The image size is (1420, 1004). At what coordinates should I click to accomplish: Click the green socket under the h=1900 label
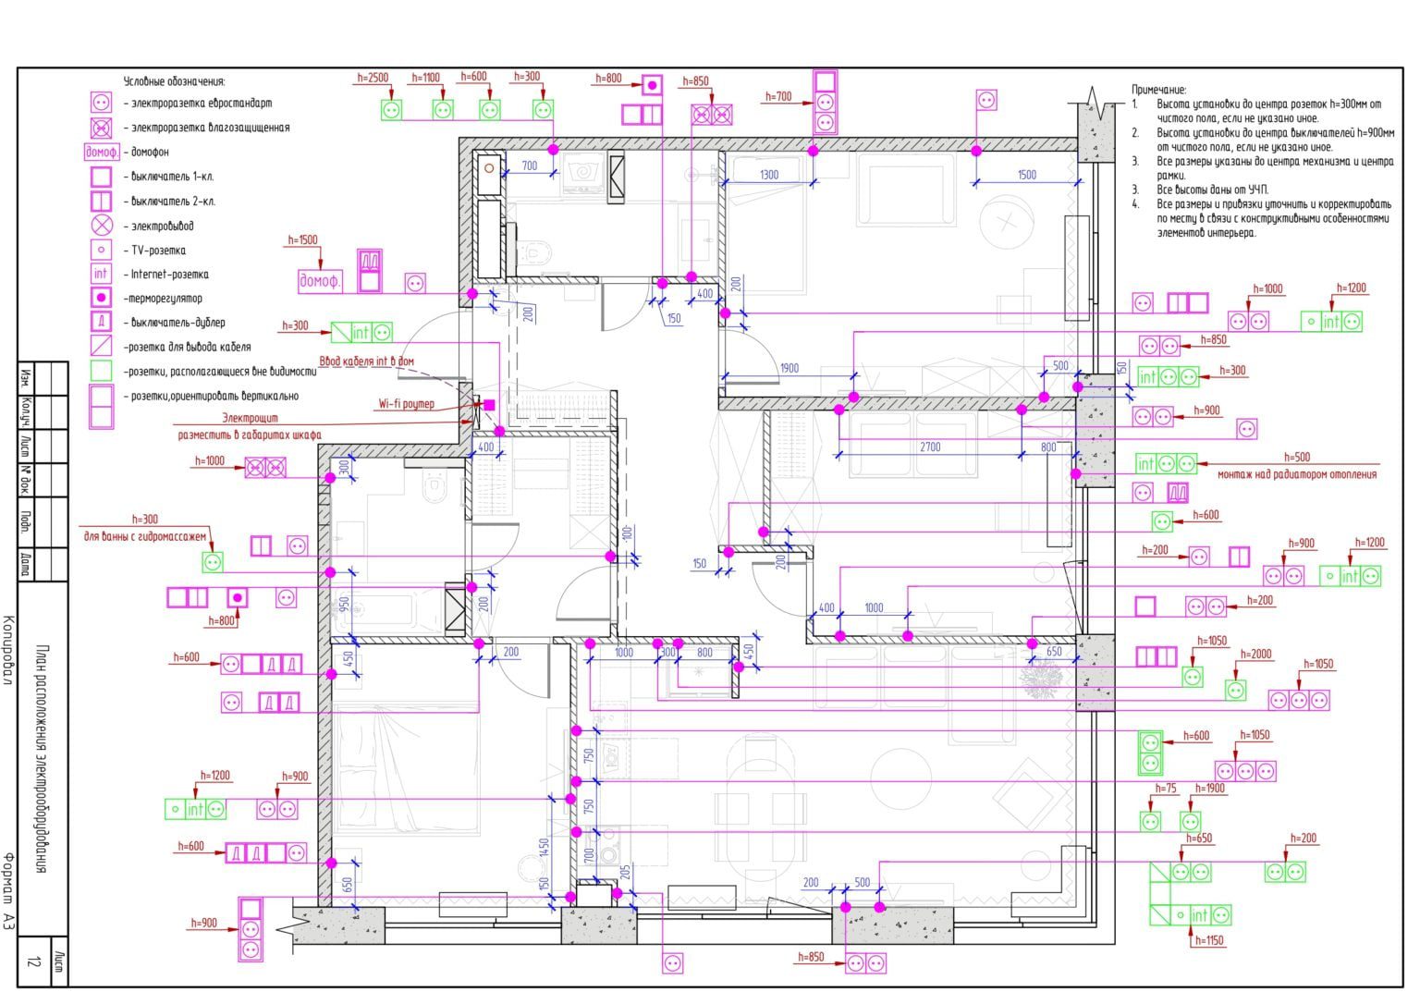pyautogui.click(x=1191, y=821)
